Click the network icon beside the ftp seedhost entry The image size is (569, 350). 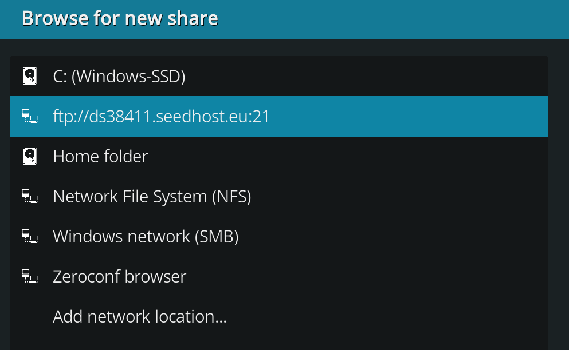coord(30,116)
